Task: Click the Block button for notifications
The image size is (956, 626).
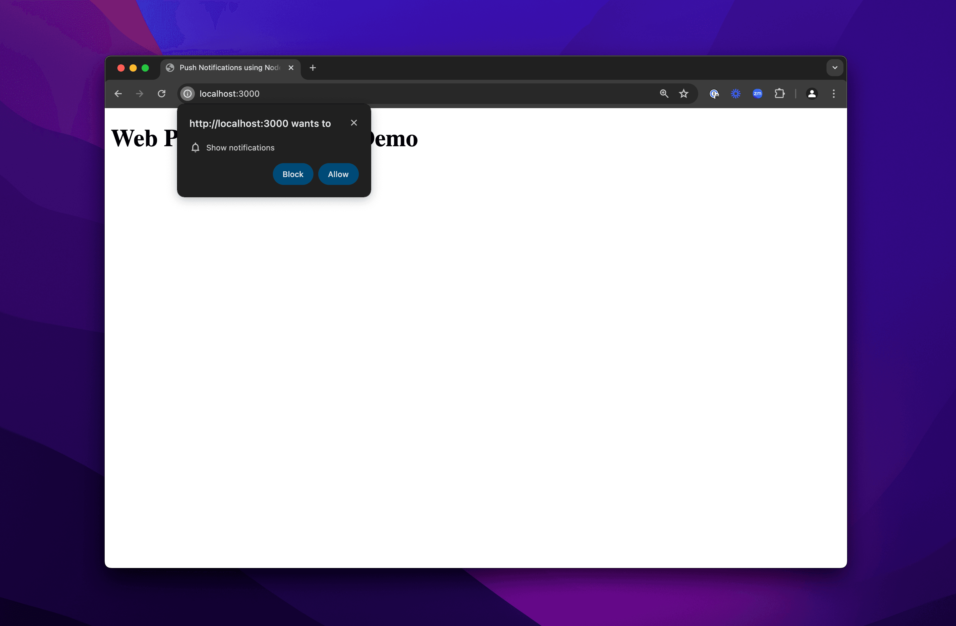Action: pyautogui.click(x=293, y=174)
